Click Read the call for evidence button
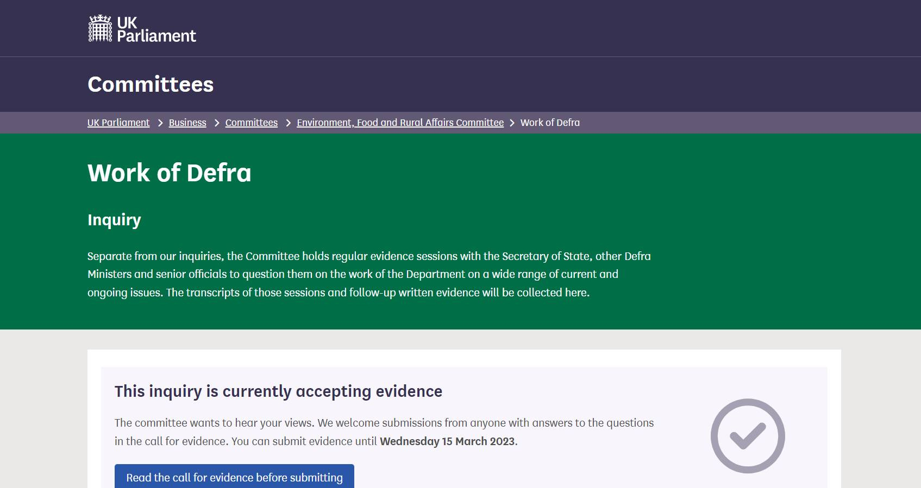Viewport: 921px width, 488px height. point(234,477)
